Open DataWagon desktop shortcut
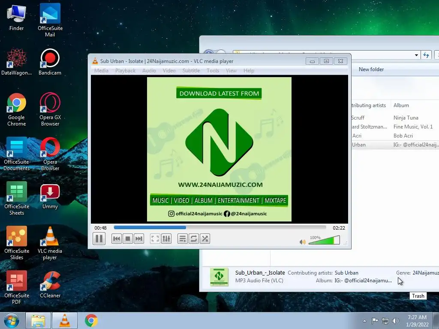 (17, 62)
